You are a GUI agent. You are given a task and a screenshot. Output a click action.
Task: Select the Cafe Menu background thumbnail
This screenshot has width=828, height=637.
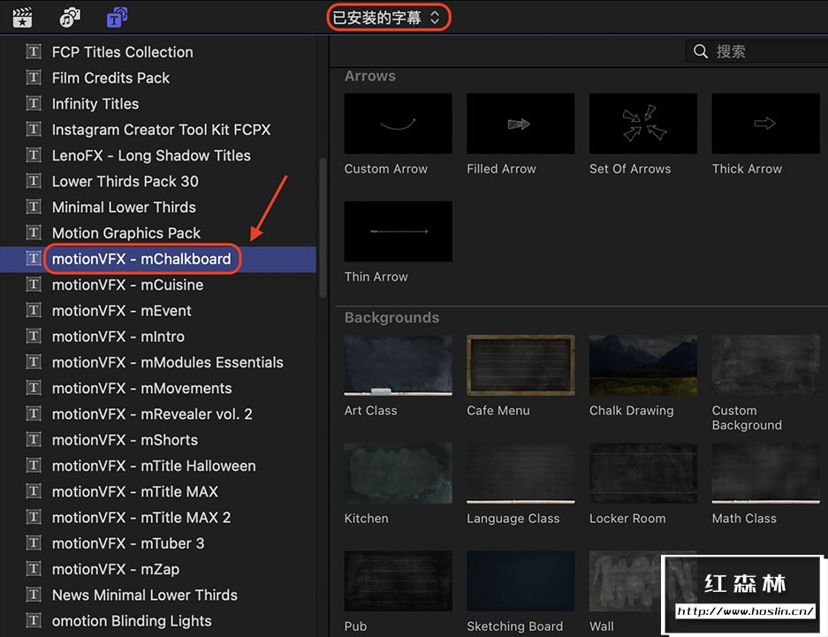coord(520,365)
